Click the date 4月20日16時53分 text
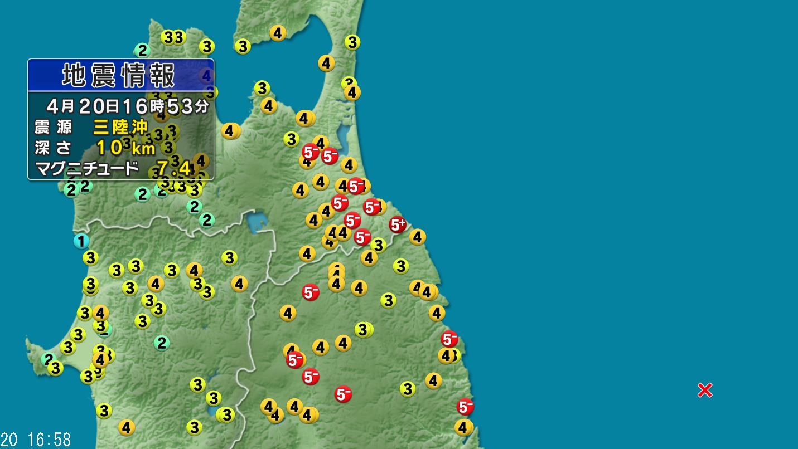Viewport: 798px width, 449px height. coord(127,105)
